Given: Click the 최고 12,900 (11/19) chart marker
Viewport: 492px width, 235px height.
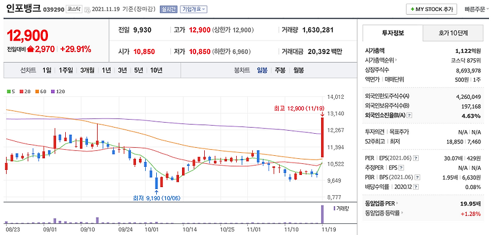Looking at the screenshot, I should (299, 108).
